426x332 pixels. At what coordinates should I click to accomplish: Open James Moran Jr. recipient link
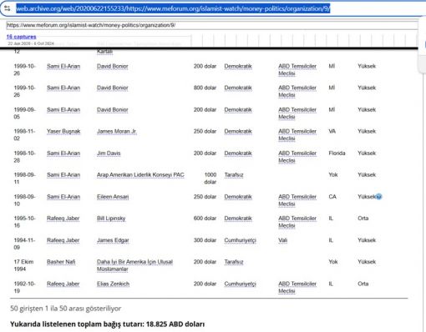(x=117, y=131)
